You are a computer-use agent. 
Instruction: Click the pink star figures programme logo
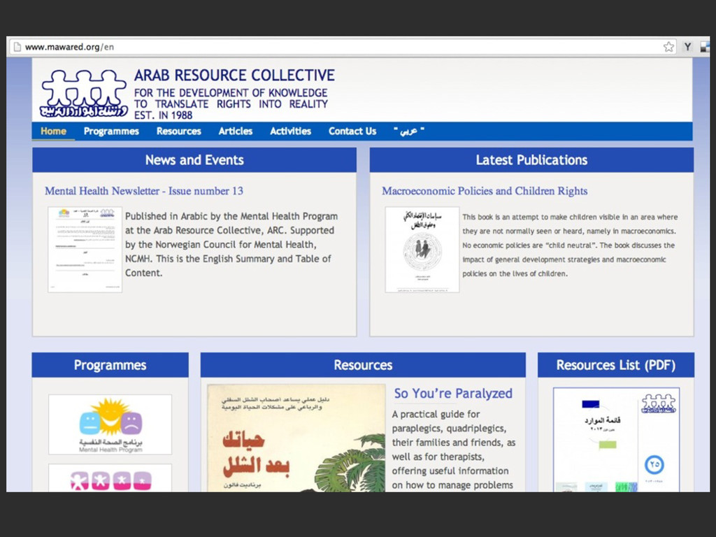[x=110, y=478]
